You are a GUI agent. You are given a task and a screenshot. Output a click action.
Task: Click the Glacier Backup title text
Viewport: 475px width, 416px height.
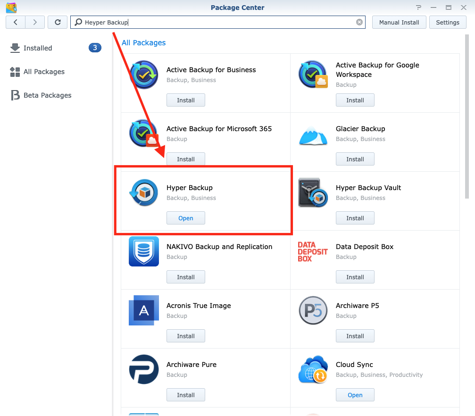[360, 129]
